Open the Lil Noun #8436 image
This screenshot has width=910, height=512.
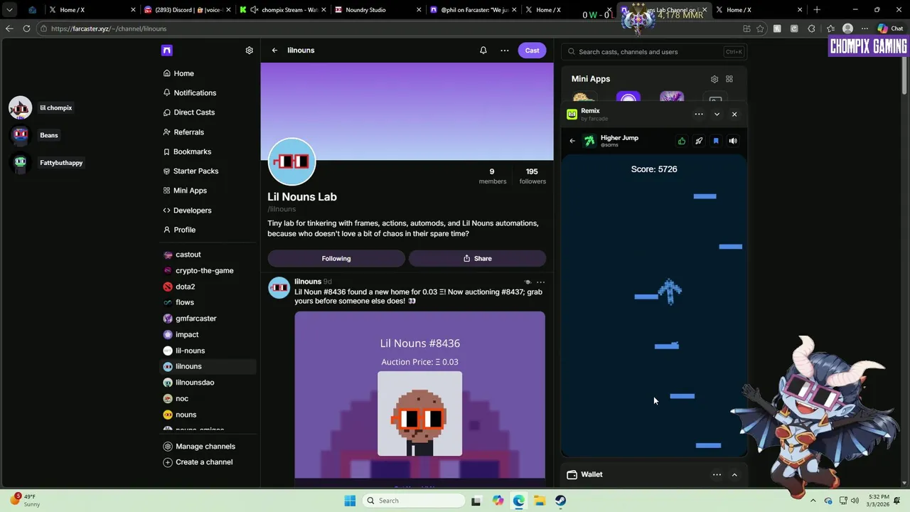pos(420,395)
